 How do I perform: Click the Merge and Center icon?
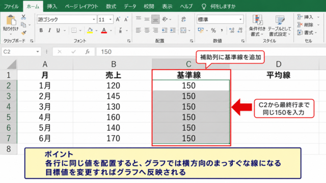click(183, 30)
